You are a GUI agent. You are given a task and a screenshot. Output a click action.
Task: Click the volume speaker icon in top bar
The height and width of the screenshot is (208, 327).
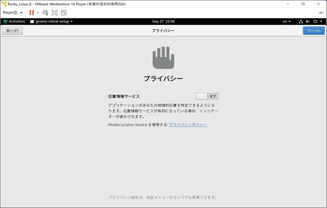[x=308, y=21]
